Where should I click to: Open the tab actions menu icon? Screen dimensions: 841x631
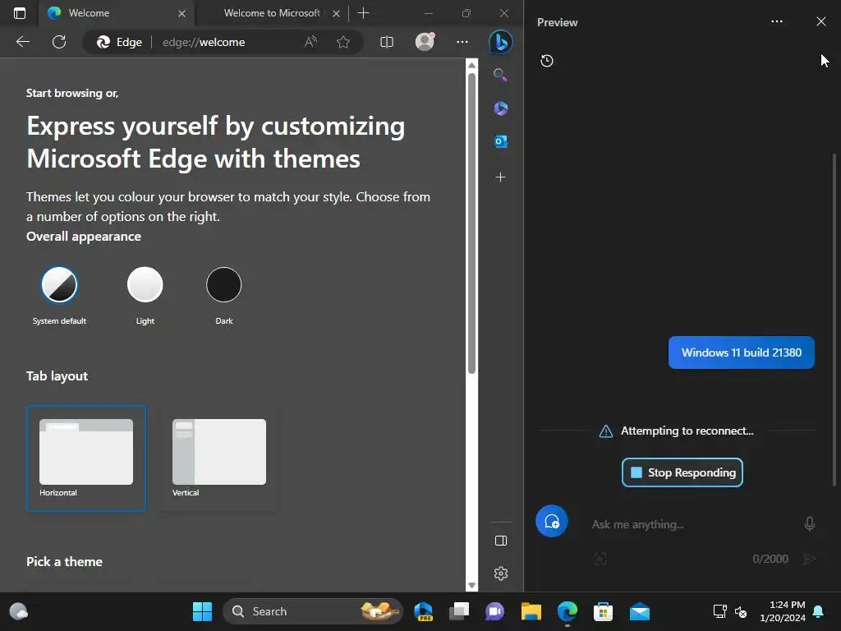click(x=20, y=13)
